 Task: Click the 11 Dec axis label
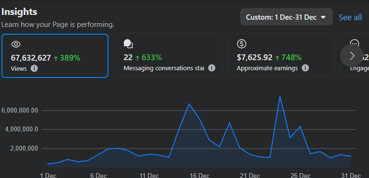(149, 175)
